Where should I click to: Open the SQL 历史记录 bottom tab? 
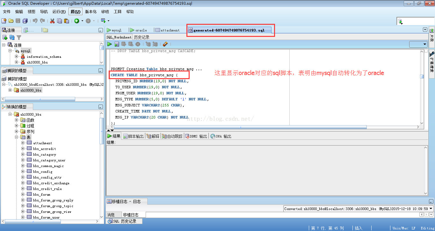pos(125,221)
